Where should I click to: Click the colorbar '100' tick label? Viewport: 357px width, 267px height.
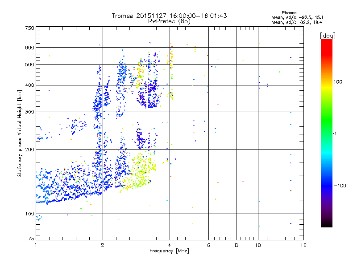coord(338,82)
